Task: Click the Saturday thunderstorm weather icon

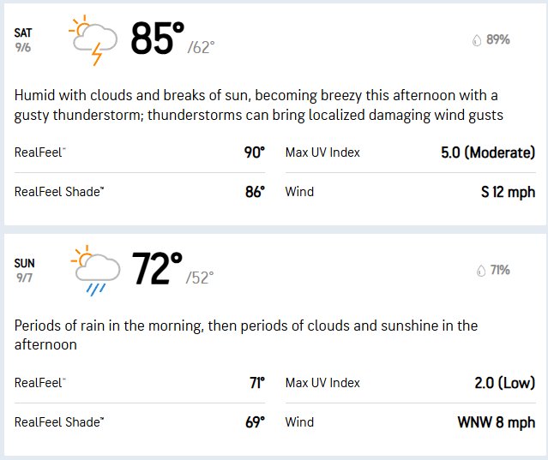Action: pyautogui.click(x=93, y=40)
